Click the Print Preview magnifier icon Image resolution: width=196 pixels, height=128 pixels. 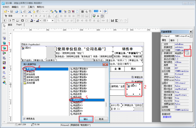point(21,11)
